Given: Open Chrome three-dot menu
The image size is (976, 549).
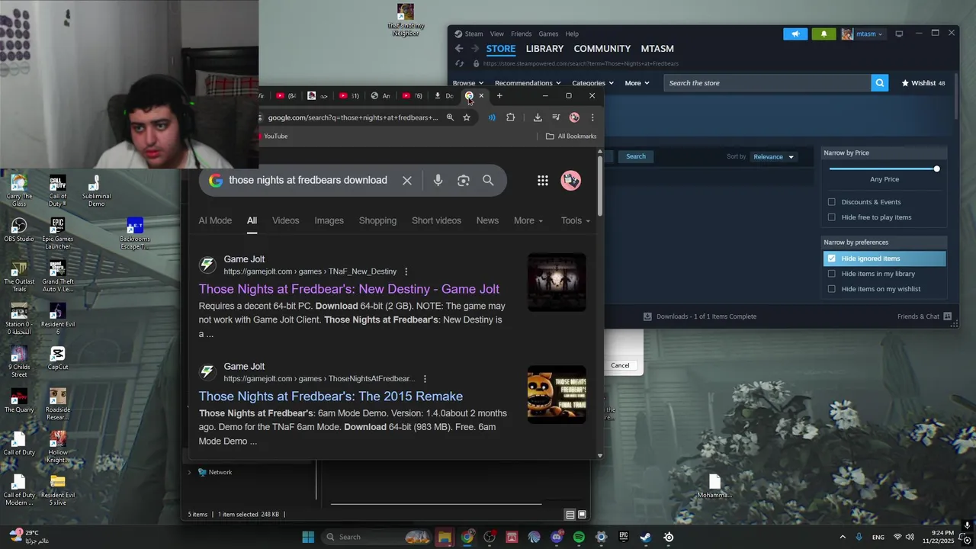Looking at the screenshot, I should (592, 117).
